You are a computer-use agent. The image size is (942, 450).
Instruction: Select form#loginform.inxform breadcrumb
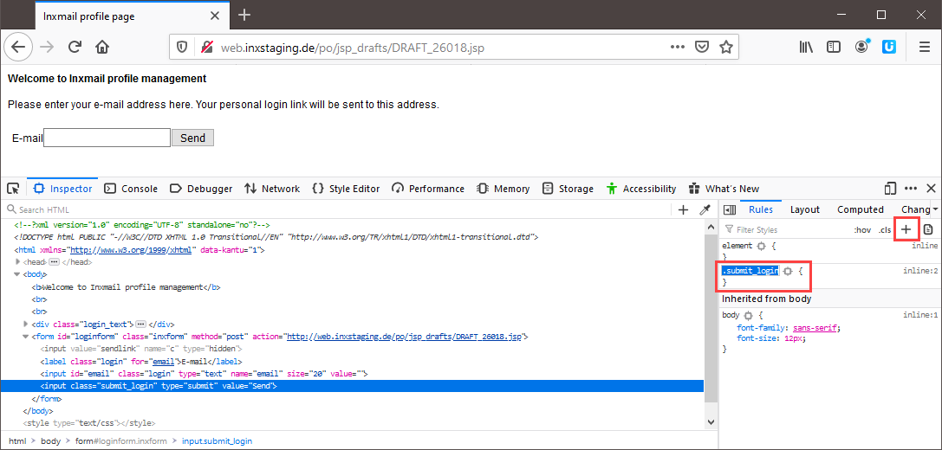point(120,441)
